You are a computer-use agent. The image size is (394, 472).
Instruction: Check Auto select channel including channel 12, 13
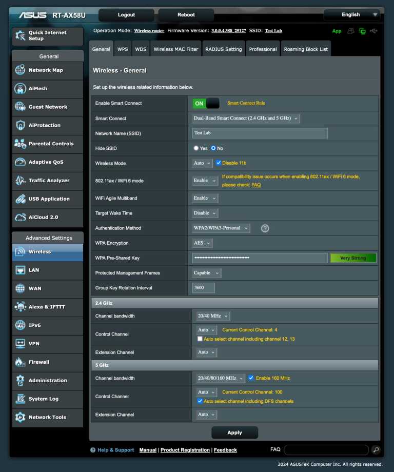(200, 339)
